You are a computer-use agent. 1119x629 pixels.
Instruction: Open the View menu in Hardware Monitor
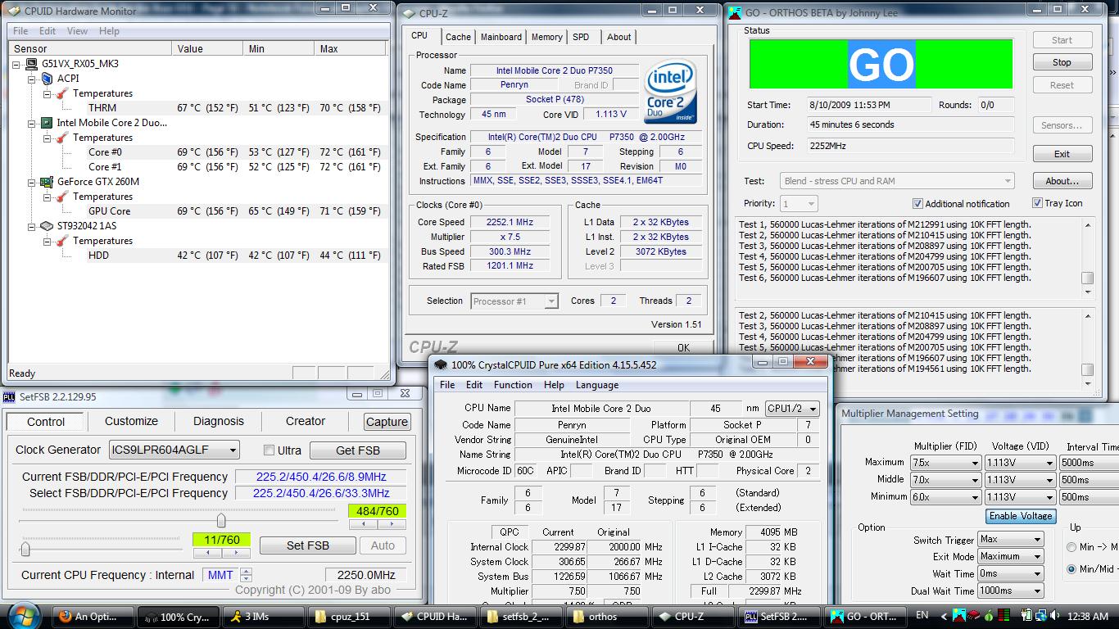(x=77, y=31)
